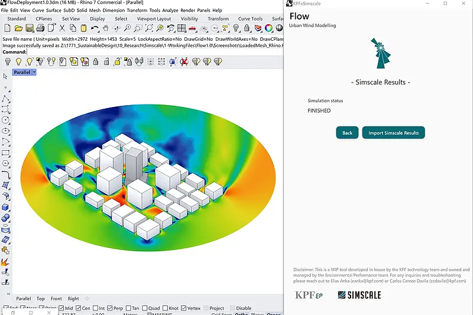The width and height of the screenshot is (473, 315).
Task: Click the SimScale logo in the Flow panel
Action: coord(359,295)
